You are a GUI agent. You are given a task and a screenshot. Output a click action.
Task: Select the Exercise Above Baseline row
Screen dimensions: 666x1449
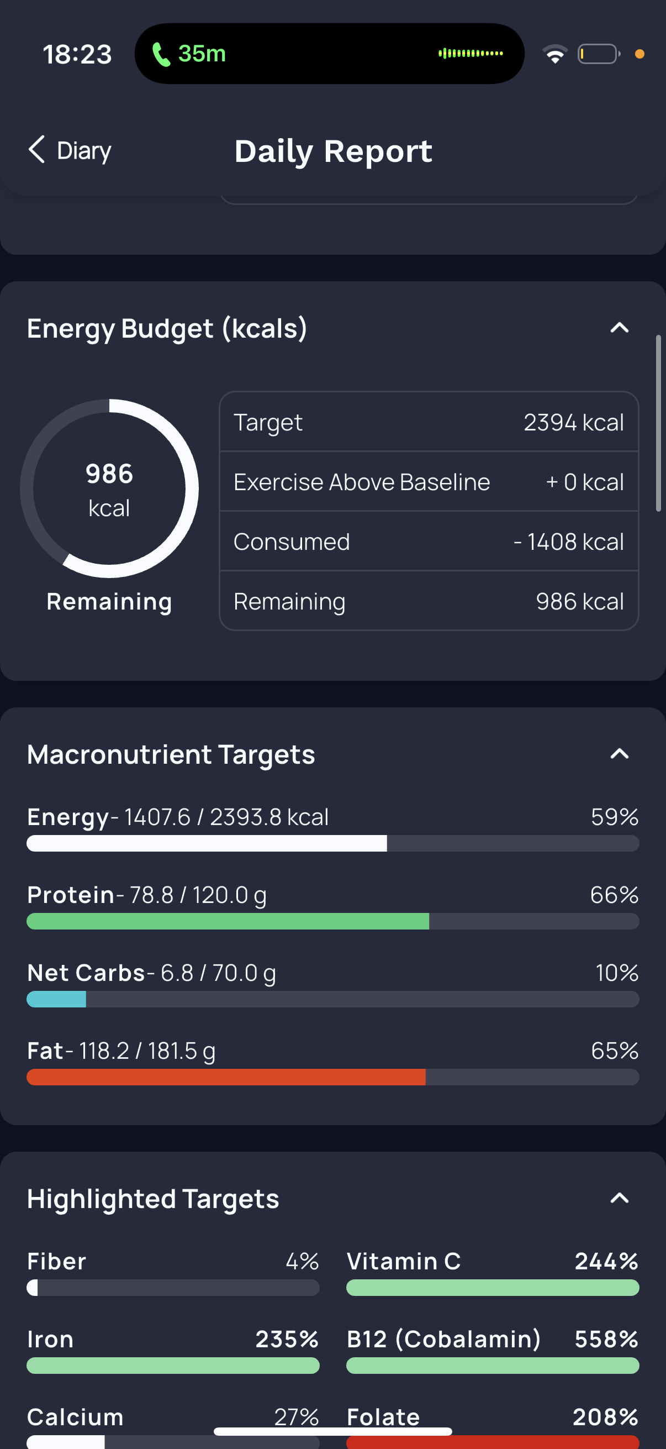[x=429, y=481]
